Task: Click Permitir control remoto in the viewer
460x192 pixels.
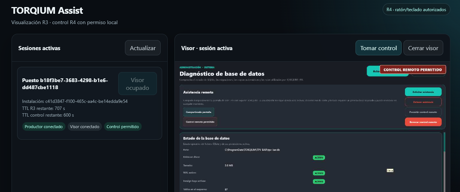Action: click(423, 112)
